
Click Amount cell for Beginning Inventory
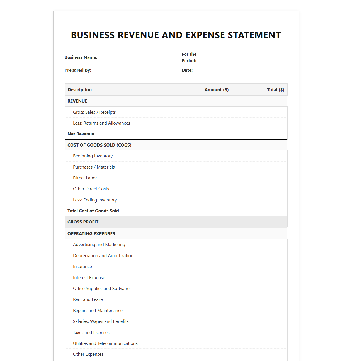[x=204, y=156]
